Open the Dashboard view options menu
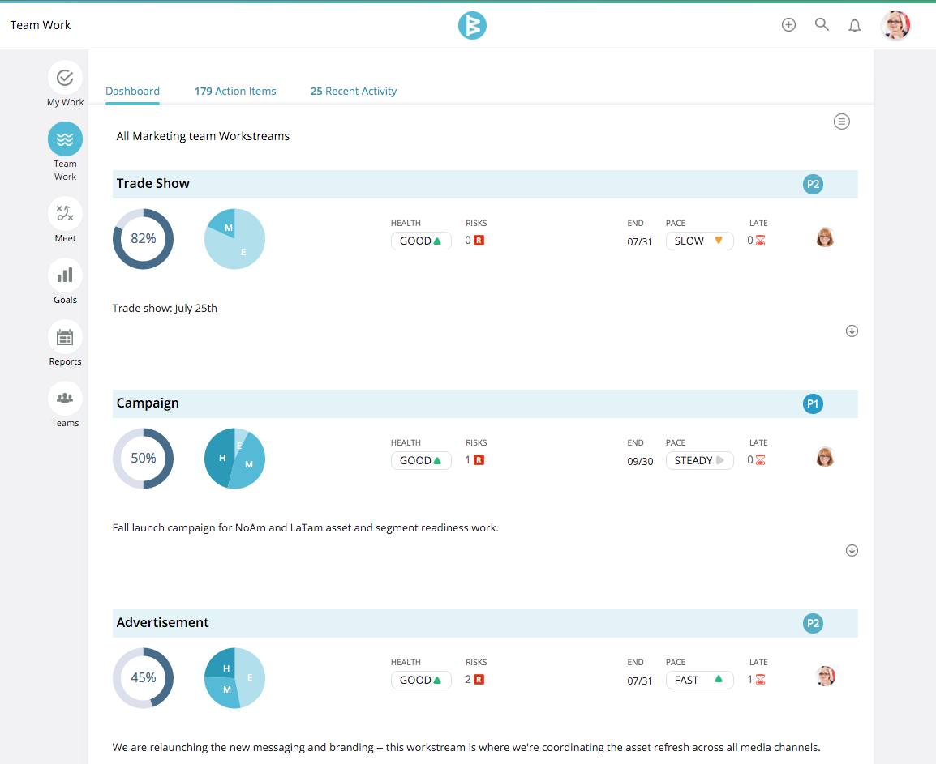Screen dimensions: 936x764 (x=841, y=122)
